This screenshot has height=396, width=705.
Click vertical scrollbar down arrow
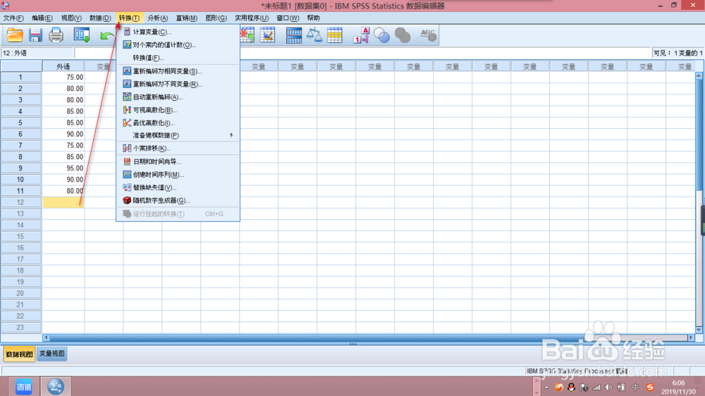point(699,330)
